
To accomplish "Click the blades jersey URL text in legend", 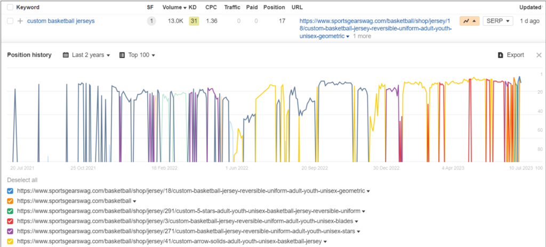I will (x=185, y=221).
